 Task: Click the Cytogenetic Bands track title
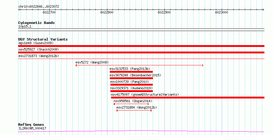[x=37, y=23]
